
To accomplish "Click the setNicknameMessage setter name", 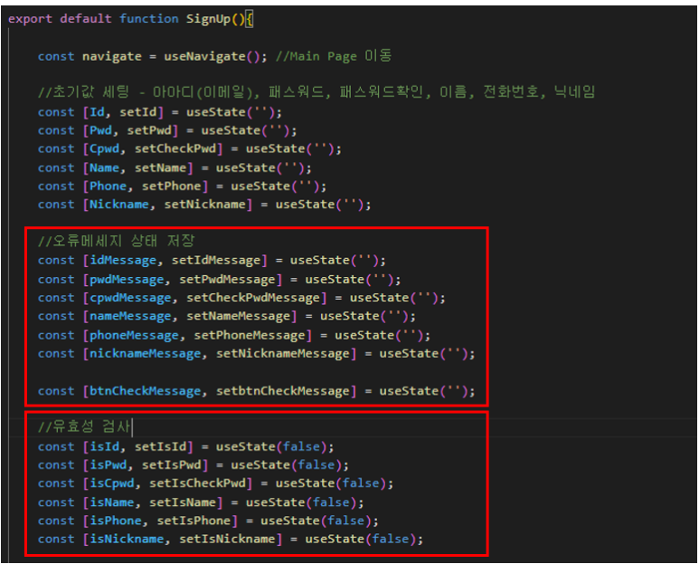I will tap(283, 354).
